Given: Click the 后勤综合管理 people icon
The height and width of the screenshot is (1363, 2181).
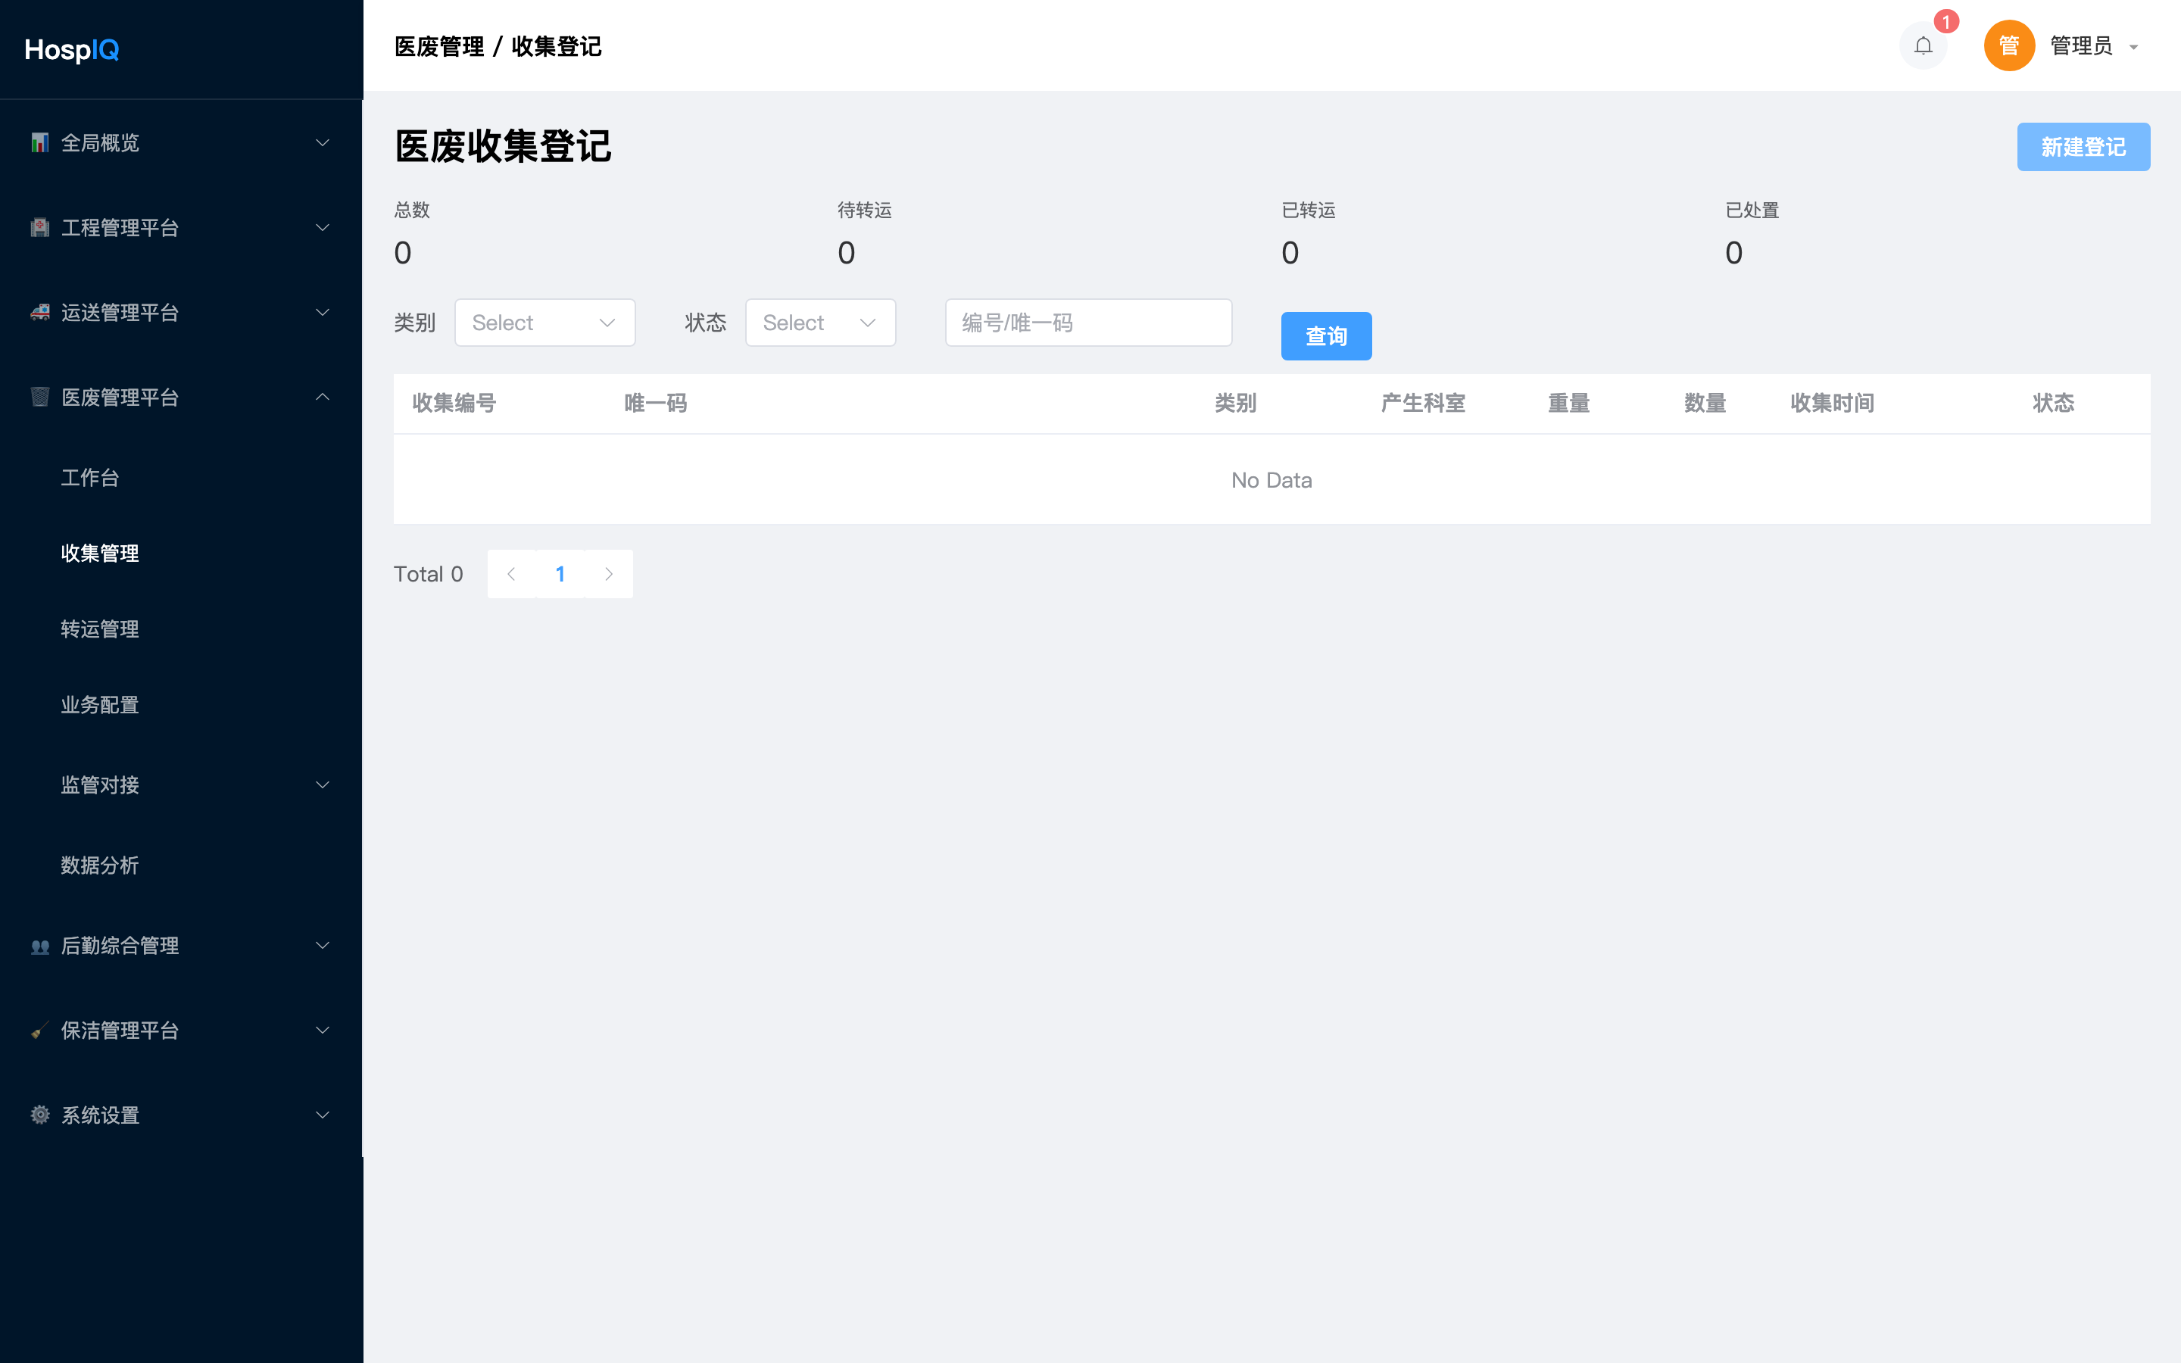Looking at the screenshot, I should pos(39,946).
